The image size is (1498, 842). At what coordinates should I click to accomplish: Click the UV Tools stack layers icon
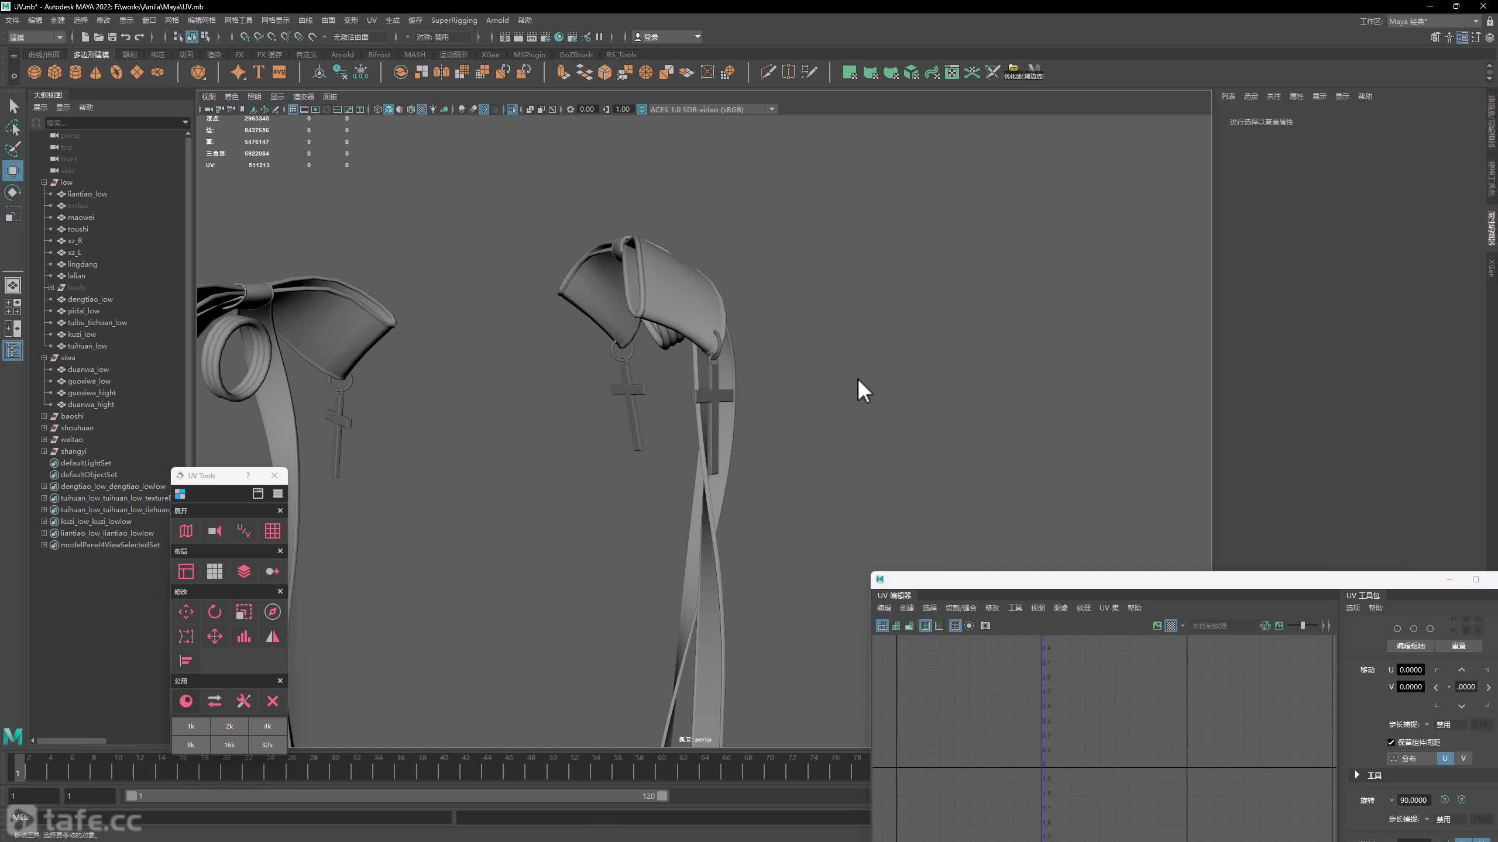click(244, 571)
